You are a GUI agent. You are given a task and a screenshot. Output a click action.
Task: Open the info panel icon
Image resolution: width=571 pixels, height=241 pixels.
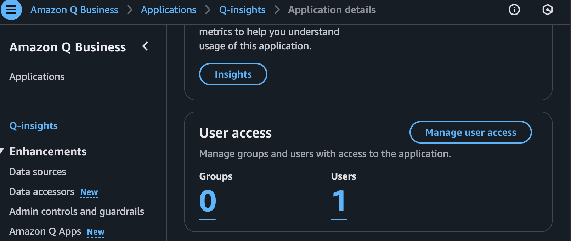(x=514, y=10)
